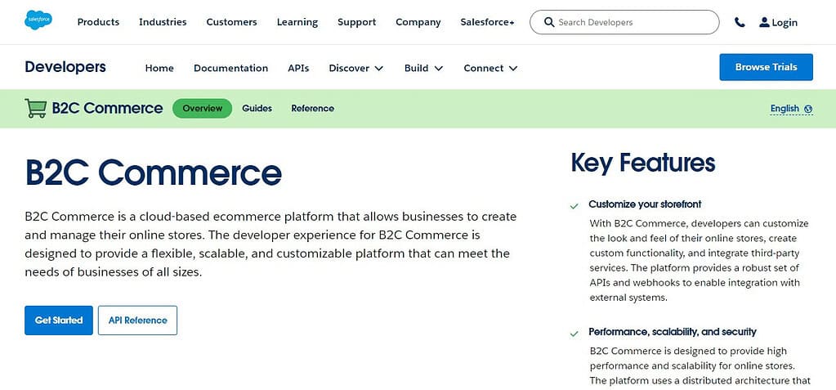
Task: Open the Support menu
Action: coord(356,22)
